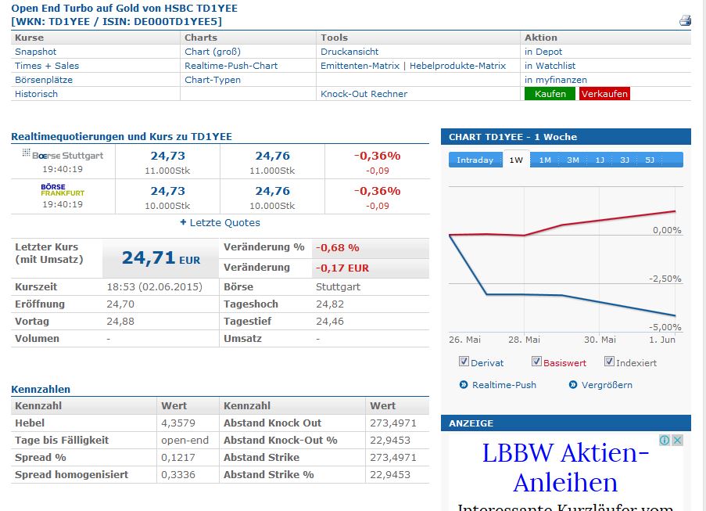This screenshot has height=511, width=706.
Task: Open the Hebelprodukte-Matrix link
Action: 457,66
